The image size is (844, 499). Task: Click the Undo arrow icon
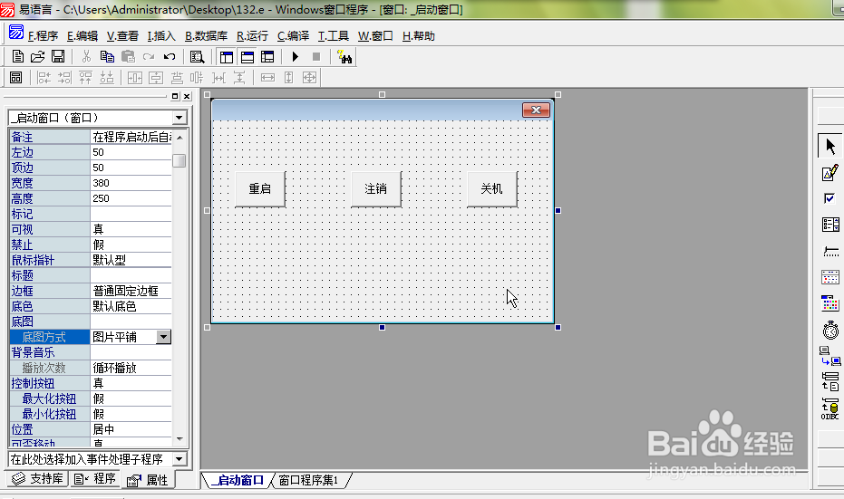(x=170, y=56)
